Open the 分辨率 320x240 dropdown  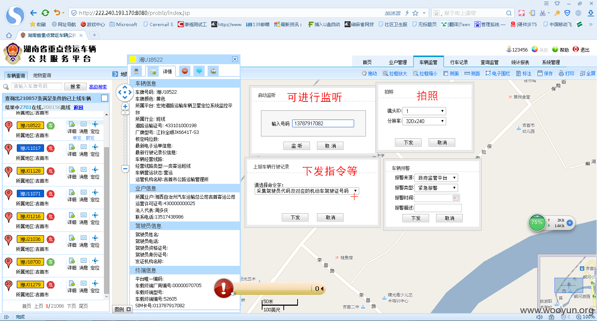425,121
